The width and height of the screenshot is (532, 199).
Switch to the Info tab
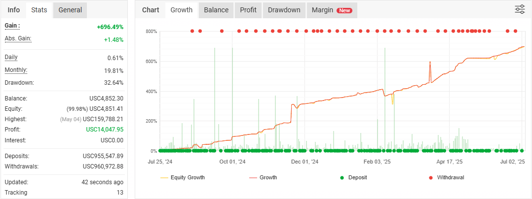click(14, 10)
